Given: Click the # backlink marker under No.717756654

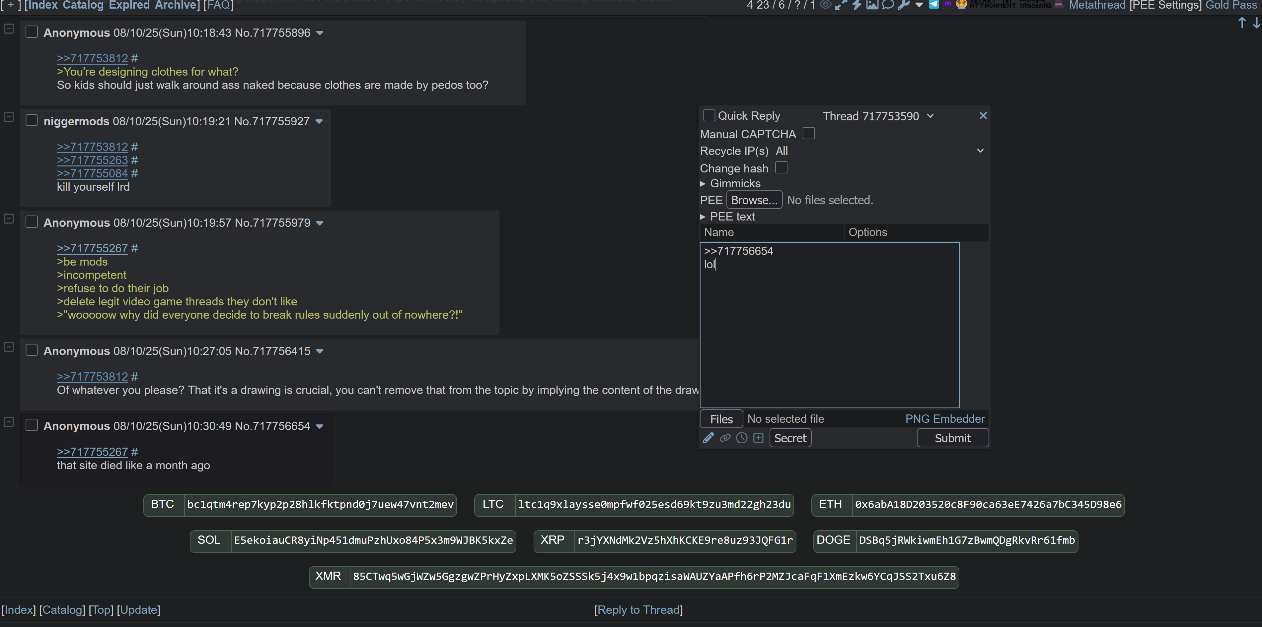Looking at the screenshot, I should [x=134, y=452].
